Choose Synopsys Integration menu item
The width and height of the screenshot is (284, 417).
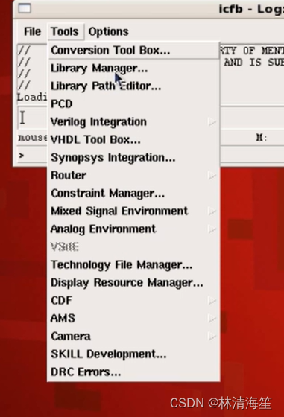[x=134, y=157]
